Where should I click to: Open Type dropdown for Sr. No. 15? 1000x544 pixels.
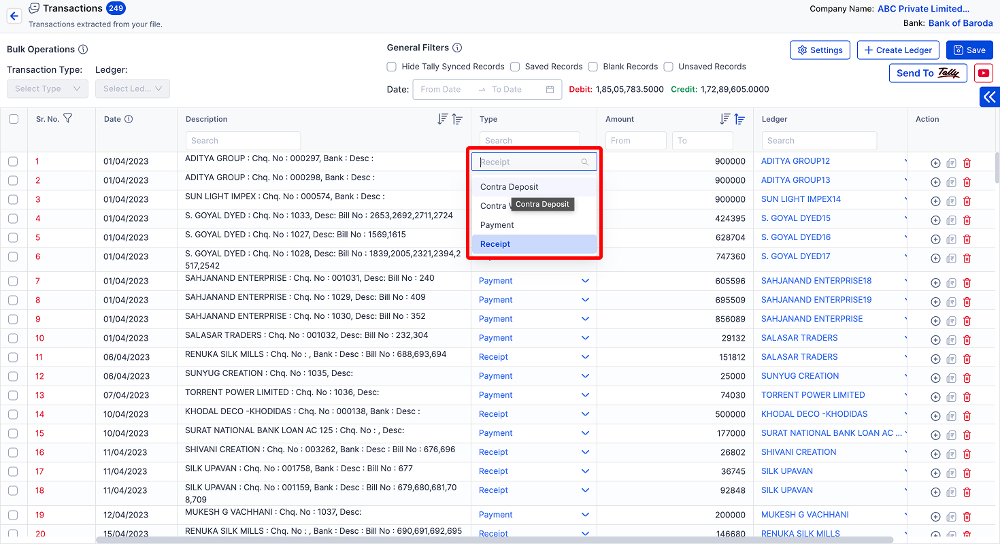(534, 433)
